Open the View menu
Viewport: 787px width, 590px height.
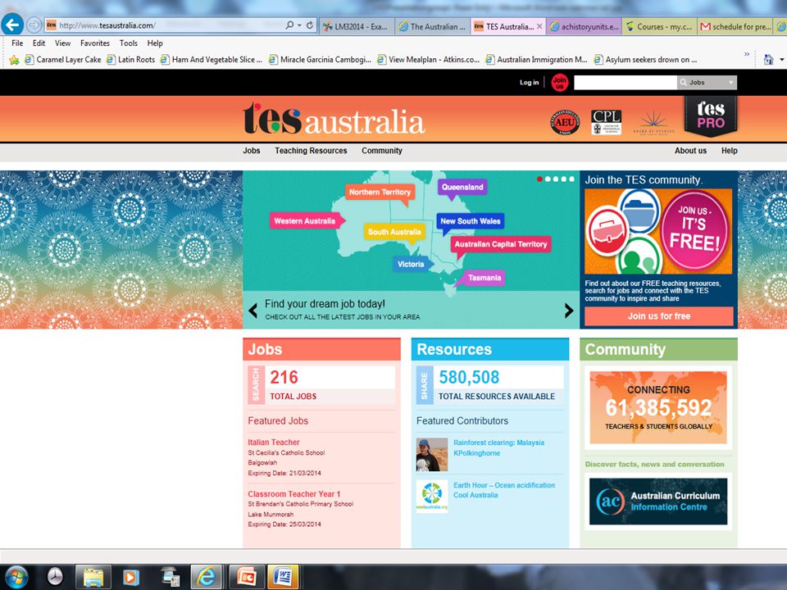(63, 43)
